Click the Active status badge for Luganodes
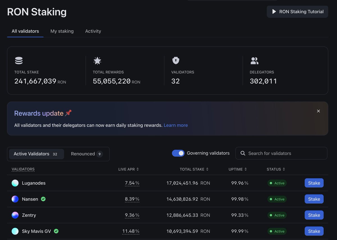The image size is (337, 240). (277, 183)
